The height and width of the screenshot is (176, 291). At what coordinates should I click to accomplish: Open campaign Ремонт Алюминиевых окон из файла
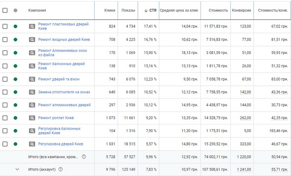point(62,53)
